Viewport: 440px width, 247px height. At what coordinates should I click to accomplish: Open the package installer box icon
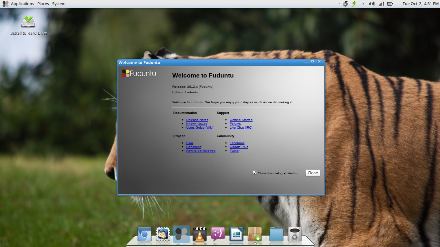coord(255,234)
